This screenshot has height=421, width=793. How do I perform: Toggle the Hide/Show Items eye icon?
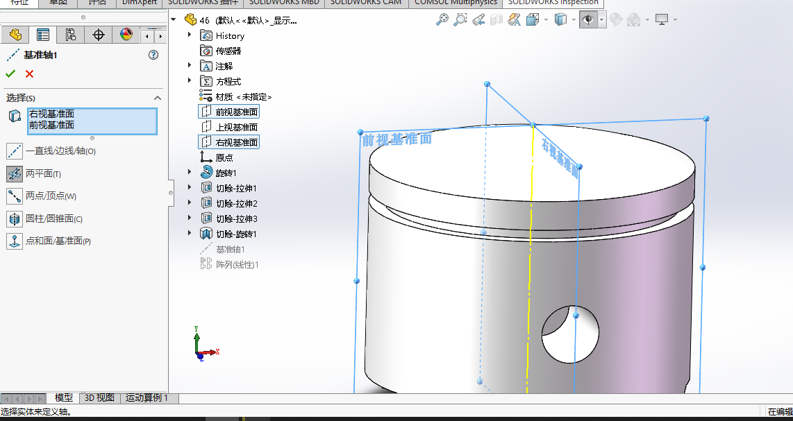pyautogui.click(x=588, y=19)
